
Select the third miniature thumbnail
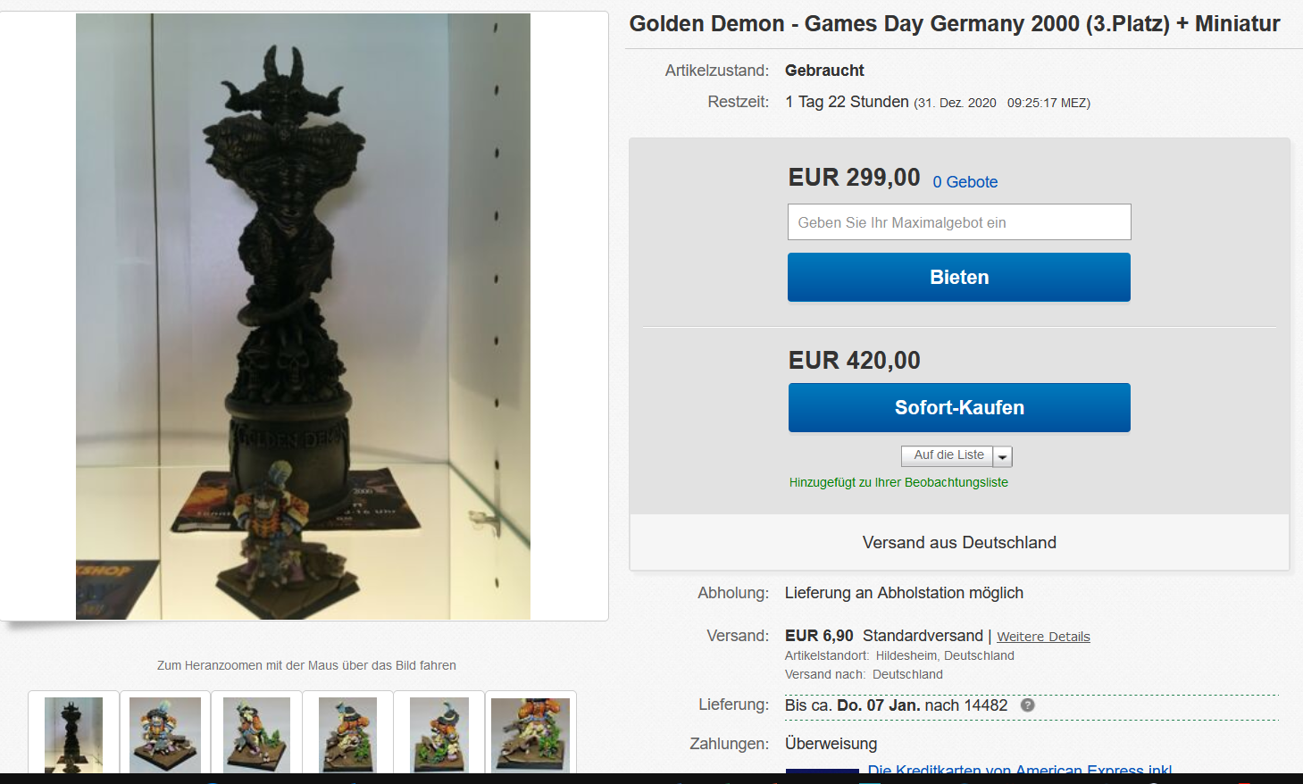click(256, 734)
